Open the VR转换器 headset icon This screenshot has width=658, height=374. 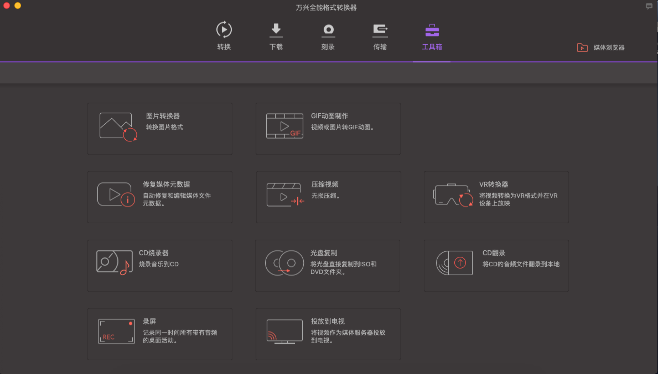click(x=453, y=195)
